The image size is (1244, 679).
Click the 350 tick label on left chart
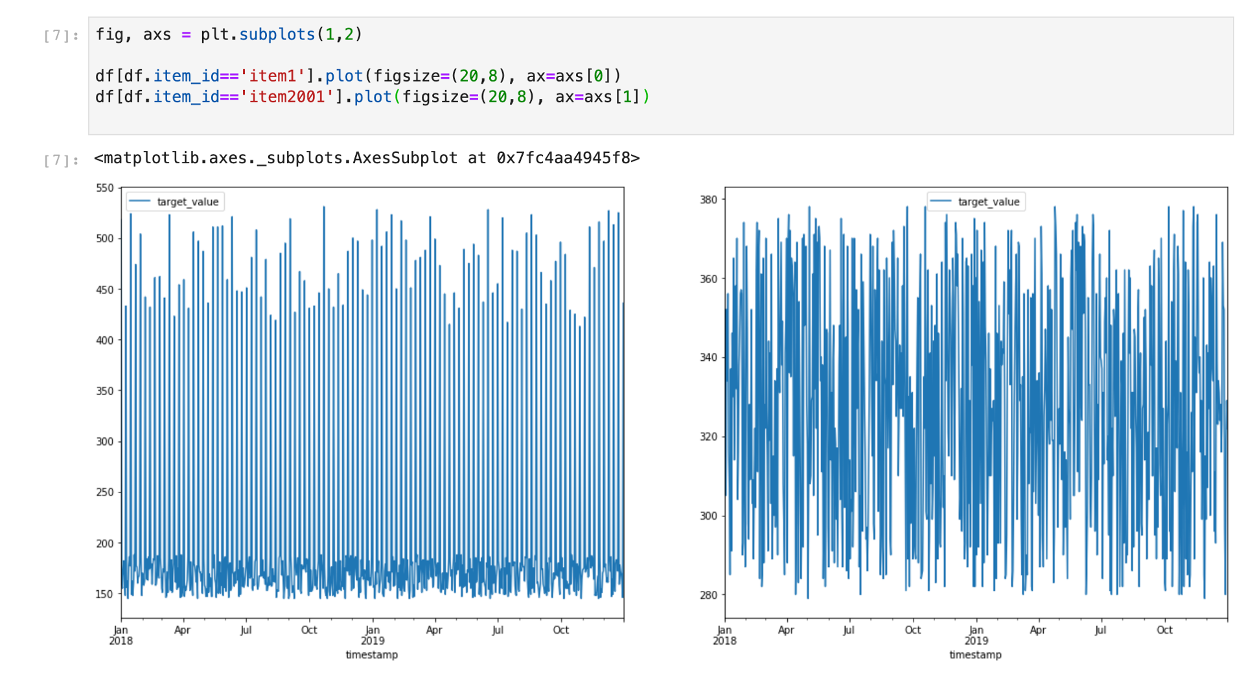point(104,391)
